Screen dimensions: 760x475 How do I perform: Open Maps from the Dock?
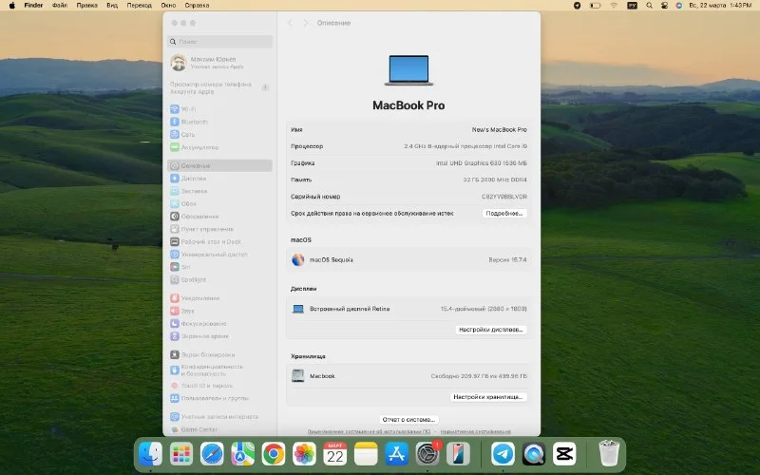click(x=242, y=454)
